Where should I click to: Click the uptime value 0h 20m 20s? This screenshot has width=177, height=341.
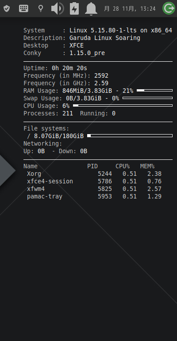69,68
